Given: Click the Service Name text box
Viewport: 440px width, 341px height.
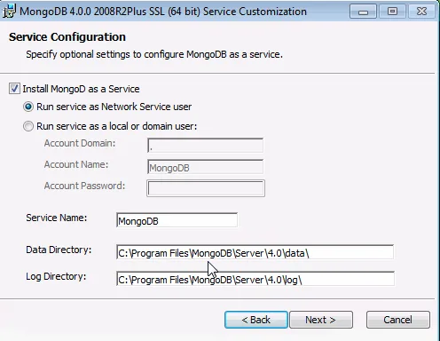Looking at the screenshot, I should pos(177,220).
